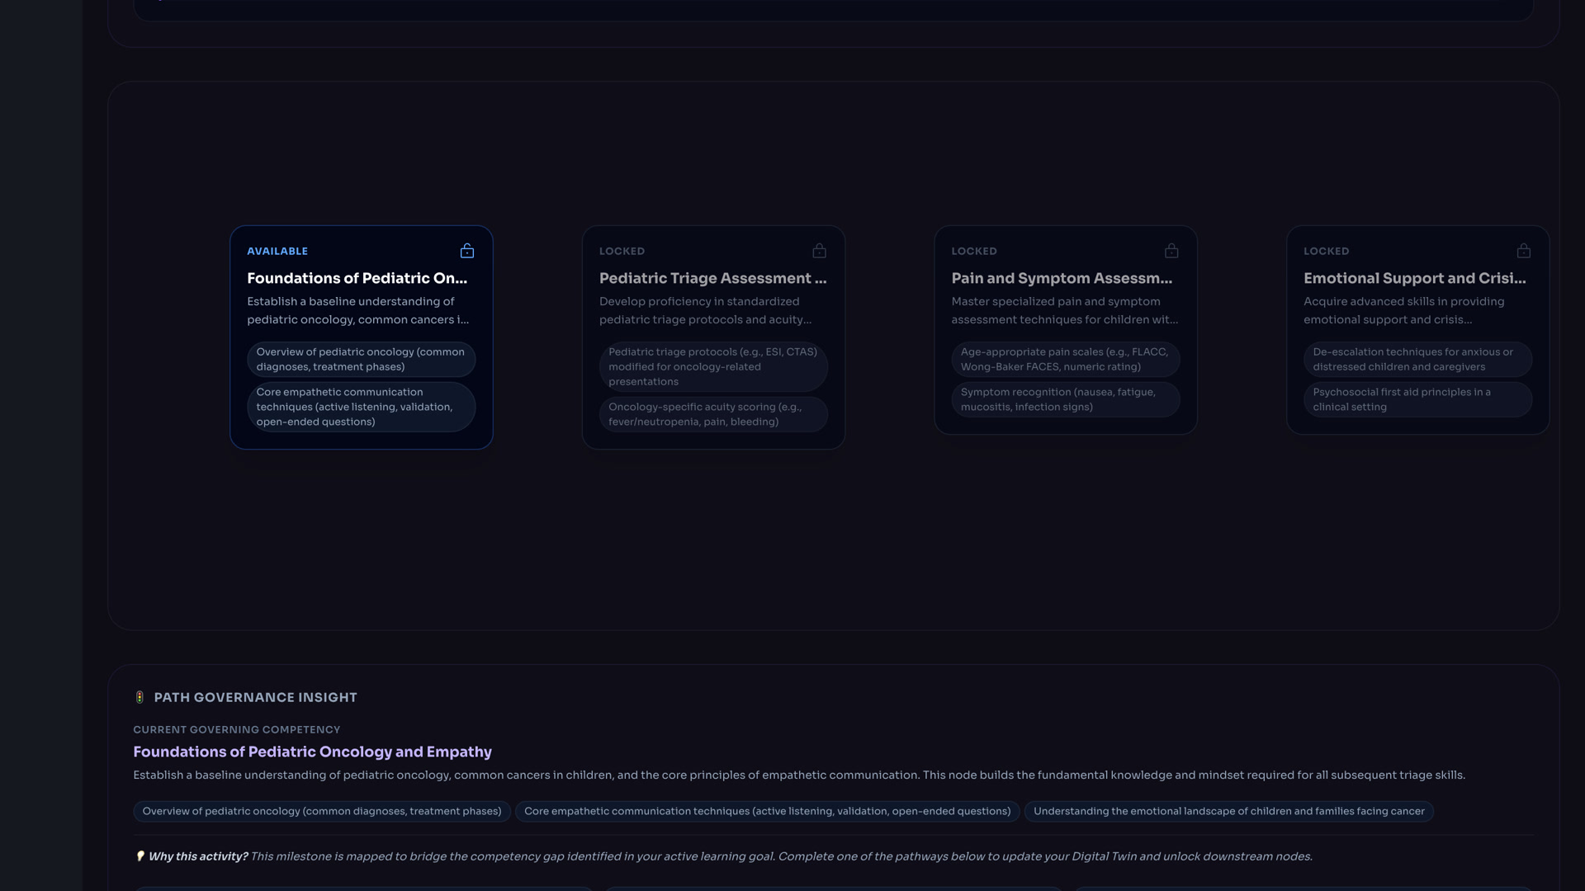Image resolution: width=1585 pixels, height=891 pixels.
Task: Click description Master specialized pain and symptom
Action: [1065, 311]
